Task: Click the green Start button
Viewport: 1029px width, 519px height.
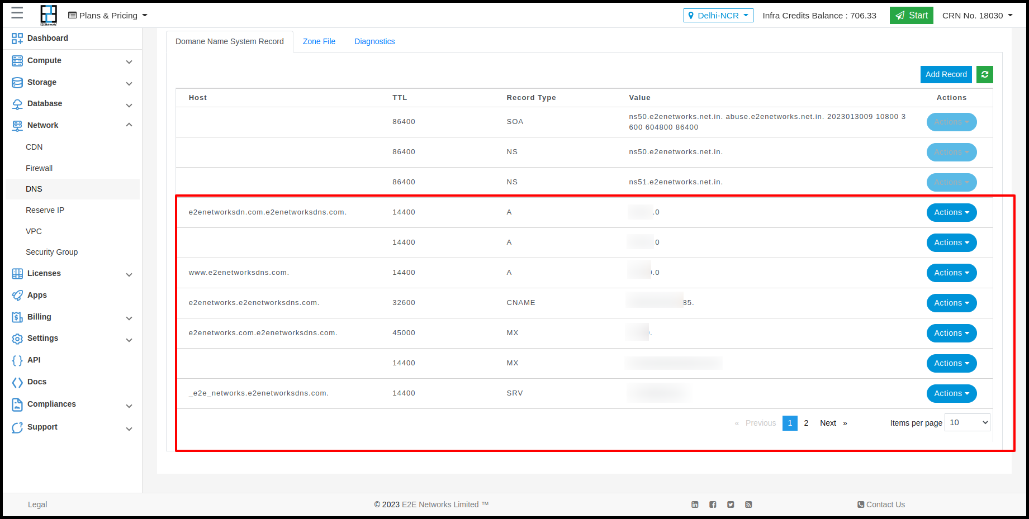Action: [x=911, y=16]
